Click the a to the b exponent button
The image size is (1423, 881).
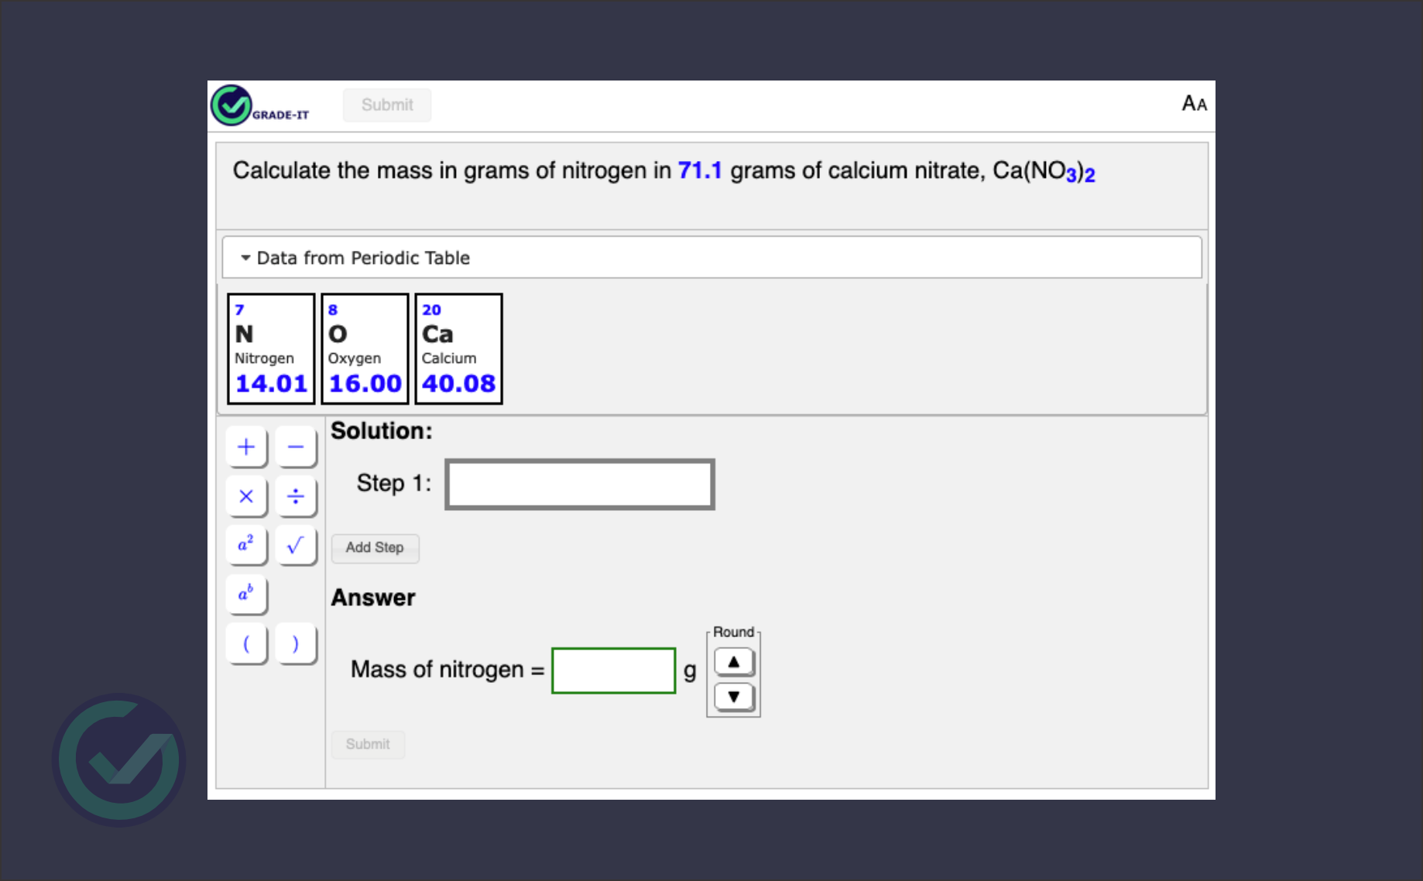click(246, 595)
